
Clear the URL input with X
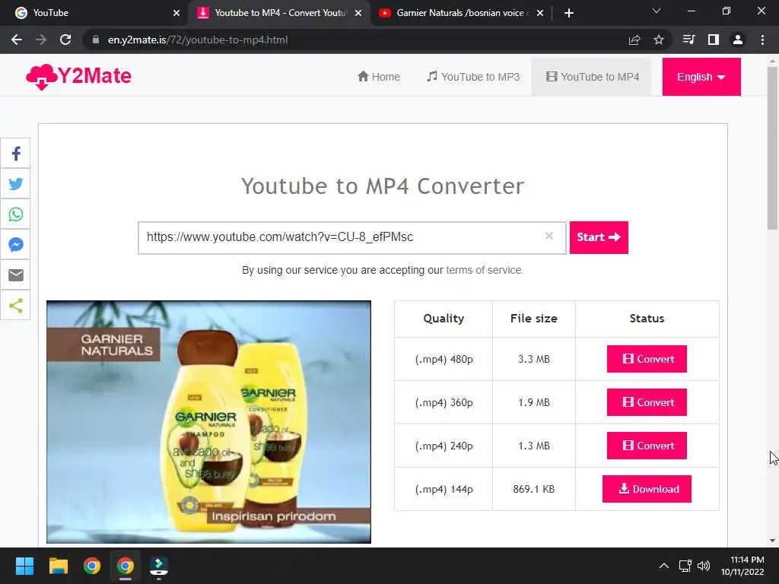[549, 236]
